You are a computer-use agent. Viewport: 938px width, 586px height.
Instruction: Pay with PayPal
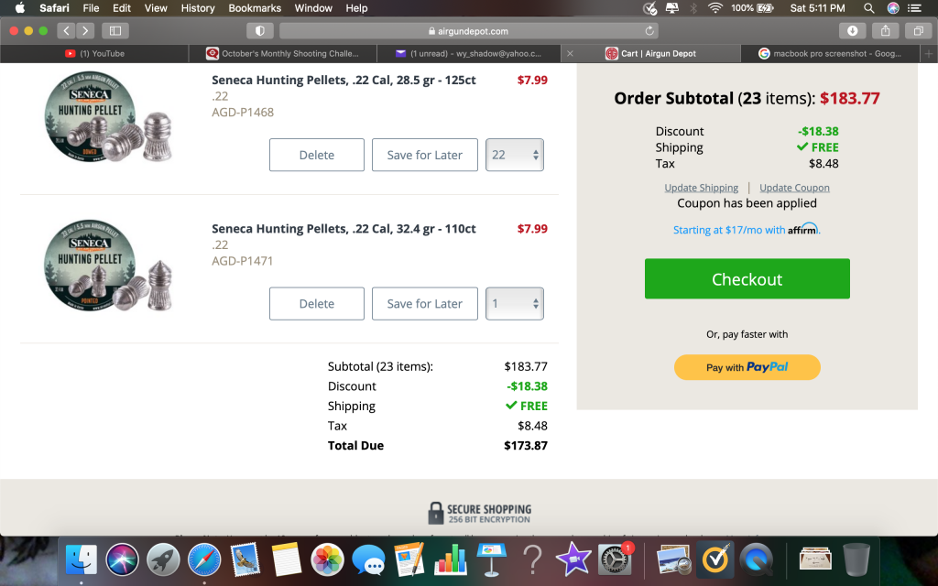pyautogui.click(x=747, y=367)
